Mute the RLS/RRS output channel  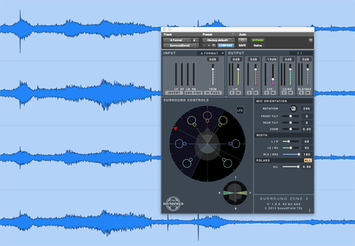(x=307, y=93)
